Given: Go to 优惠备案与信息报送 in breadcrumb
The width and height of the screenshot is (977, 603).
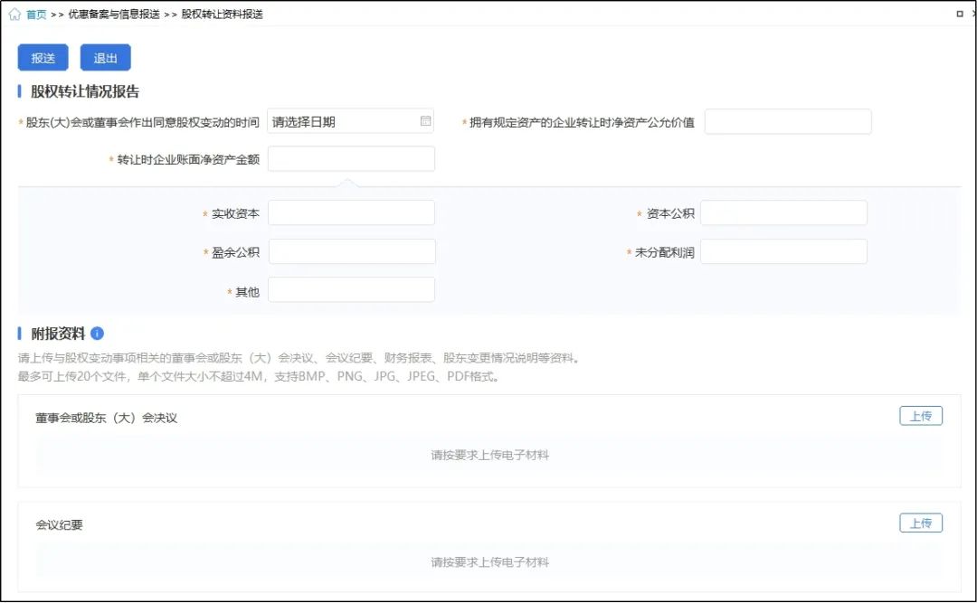Looking at the screenshot, I should pos(113,14).
